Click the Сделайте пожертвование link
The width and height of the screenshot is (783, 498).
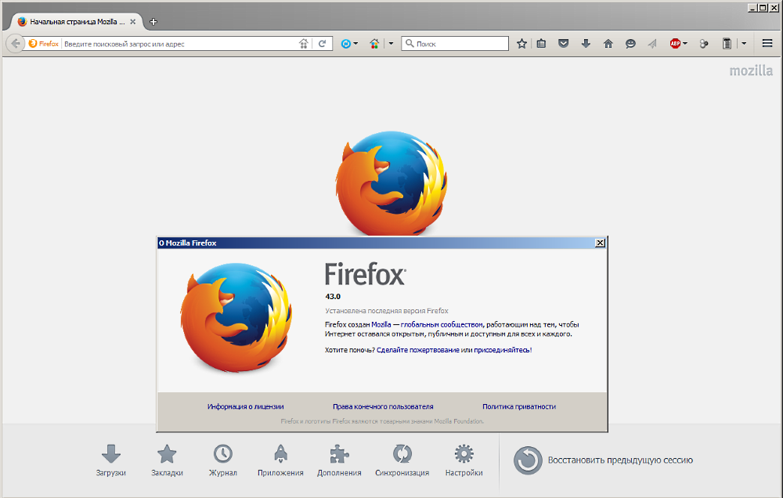(x=418, y=350)
